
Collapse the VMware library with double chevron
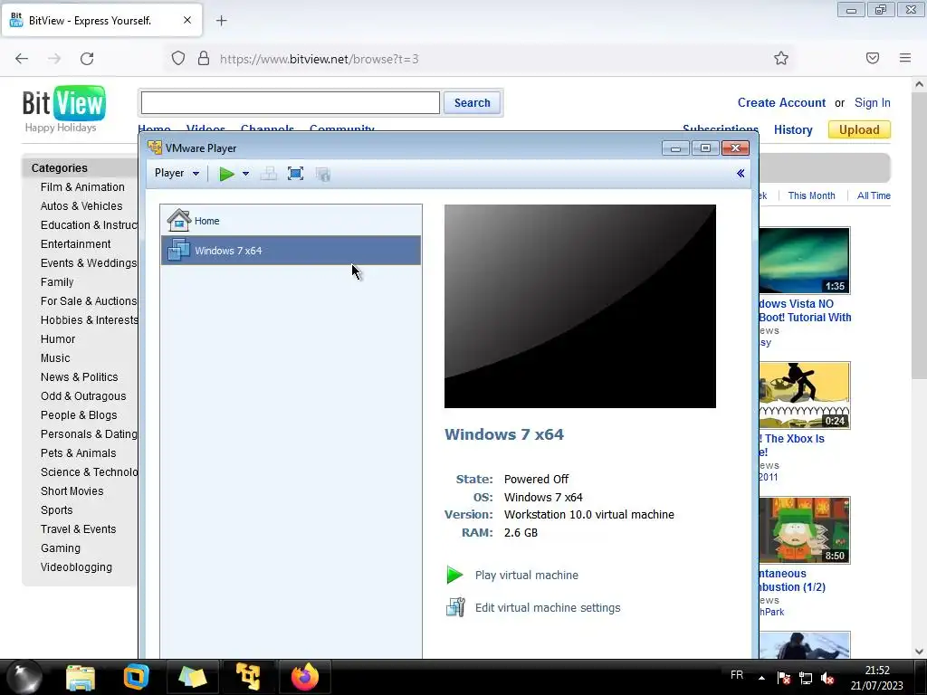[741, 173]
